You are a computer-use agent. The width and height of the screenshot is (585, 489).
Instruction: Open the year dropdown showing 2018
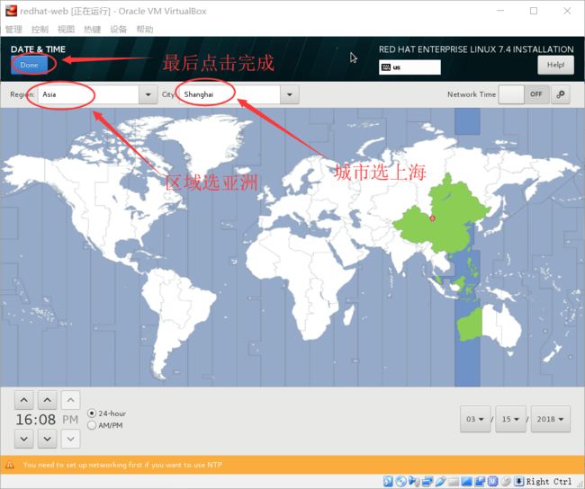click(550, 419)
